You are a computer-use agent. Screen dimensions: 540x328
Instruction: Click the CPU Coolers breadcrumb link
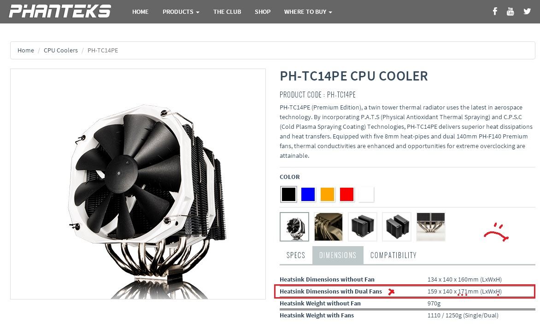tap(61, 50)
